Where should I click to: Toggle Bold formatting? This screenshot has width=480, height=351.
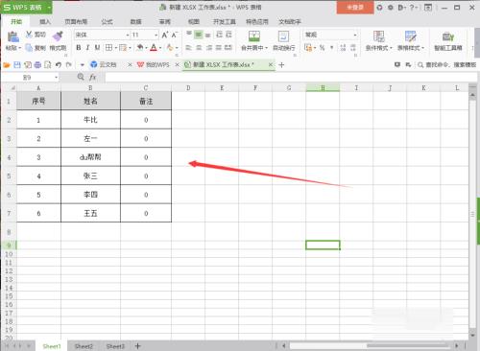click(x=79, y=48)
